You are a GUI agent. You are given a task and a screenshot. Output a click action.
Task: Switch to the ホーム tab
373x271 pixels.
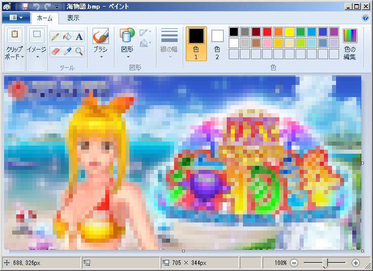point(45,18)
